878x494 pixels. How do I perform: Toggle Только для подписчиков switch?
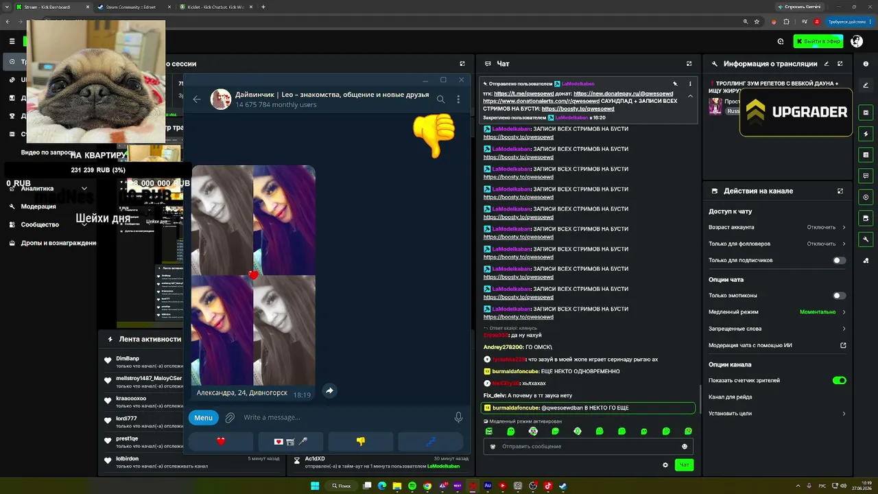point(839,261)
